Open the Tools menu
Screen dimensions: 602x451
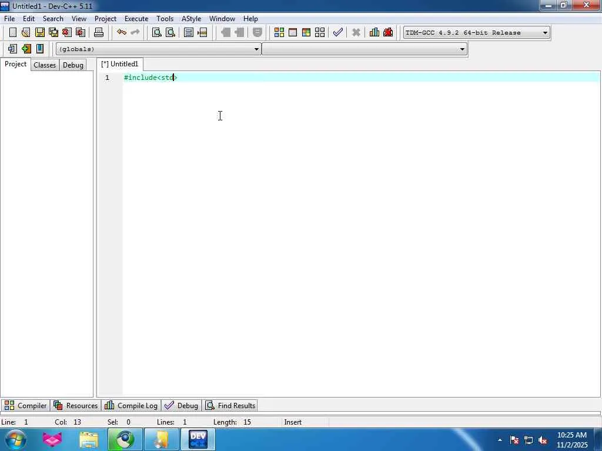(x=165, y=19)
